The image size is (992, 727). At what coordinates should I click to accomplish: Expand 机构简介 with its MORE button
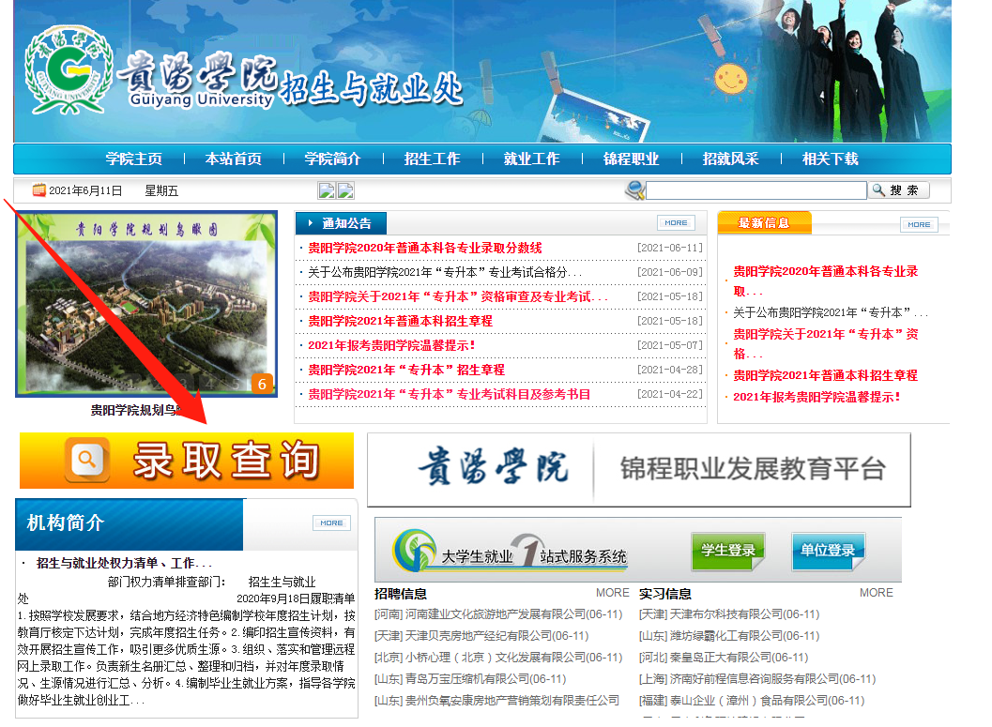click(x=331, y=523)
